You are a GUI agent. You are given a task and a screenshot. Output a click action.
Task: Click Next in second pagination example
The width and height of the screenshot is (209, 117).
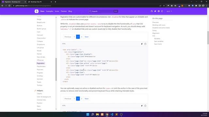(87, 98)
